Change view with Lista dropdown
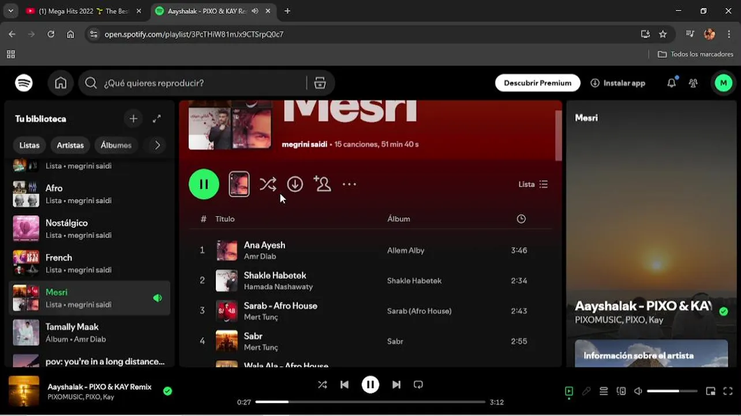 pos(533,184)
